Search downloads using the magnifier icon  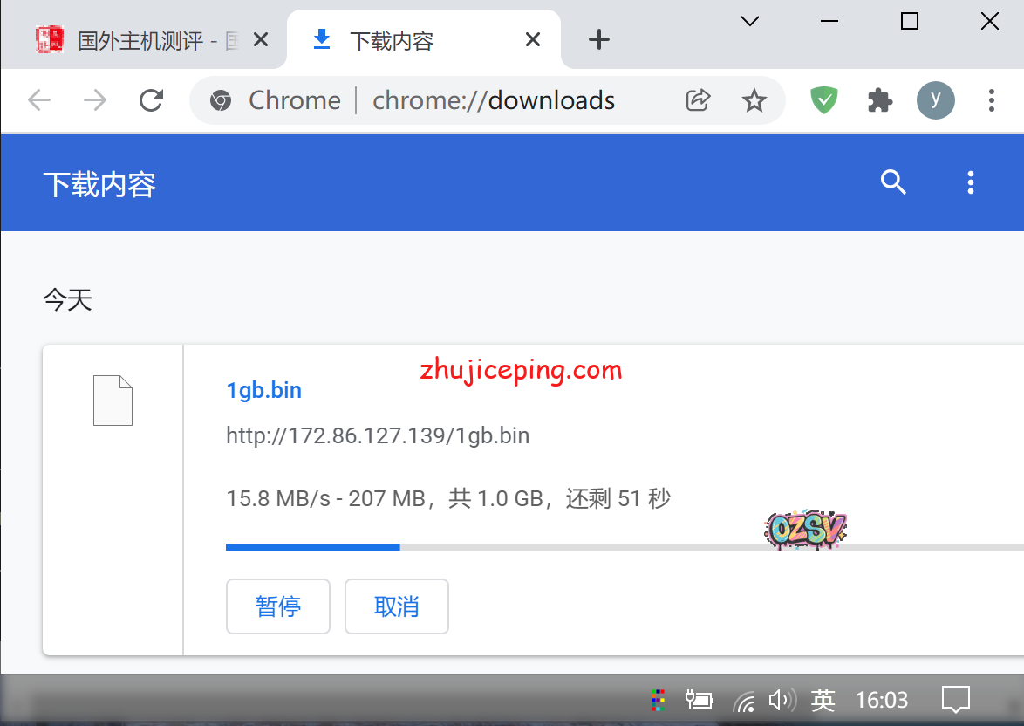click(893, 182)
